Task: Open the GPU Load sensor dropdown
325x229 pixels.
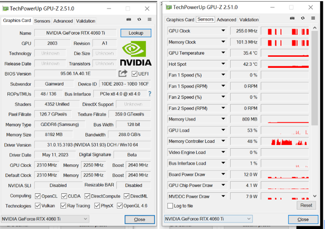Action: coord(223,130)
